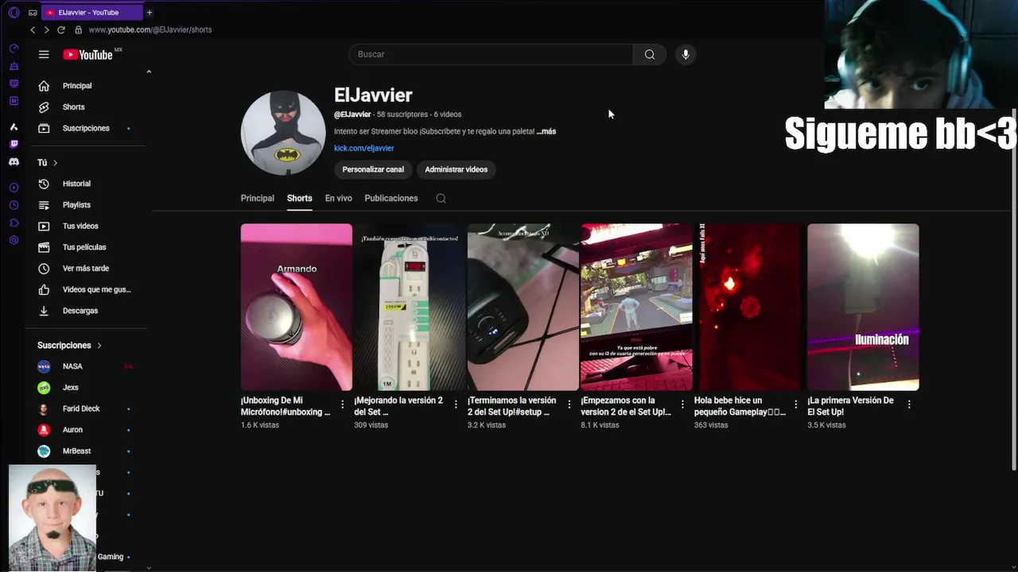Open Descargas in the sidebar
Screen dimensions: 1018x572
point(86,311)
